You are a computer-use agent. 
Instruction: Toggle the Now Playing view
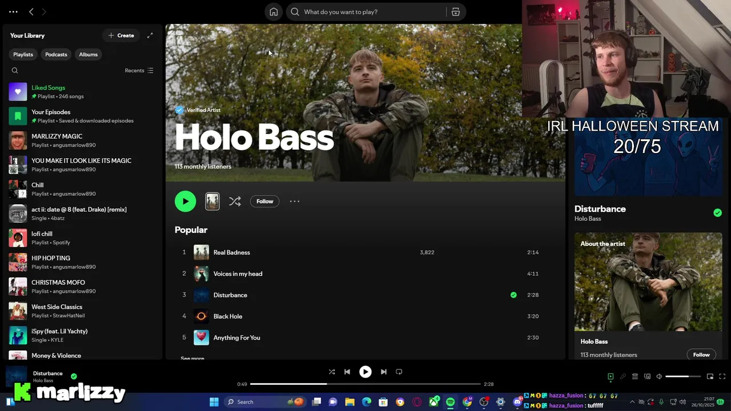(x=610, y=377)
